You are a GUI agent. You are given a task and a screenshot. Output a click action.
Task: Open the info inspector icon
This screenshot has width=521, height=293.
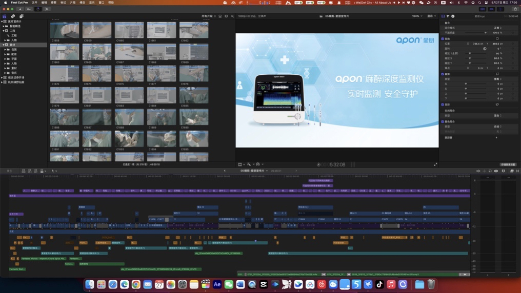(x=453, y=16)
